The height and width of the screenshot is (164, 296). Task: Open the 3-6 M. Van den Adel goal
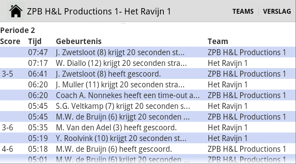coord(148,127)
